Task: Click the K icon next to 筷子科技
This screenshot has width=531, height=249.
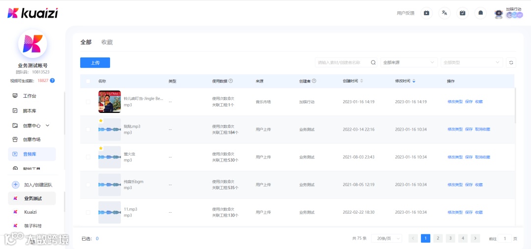Action: [x=15, y=225]
